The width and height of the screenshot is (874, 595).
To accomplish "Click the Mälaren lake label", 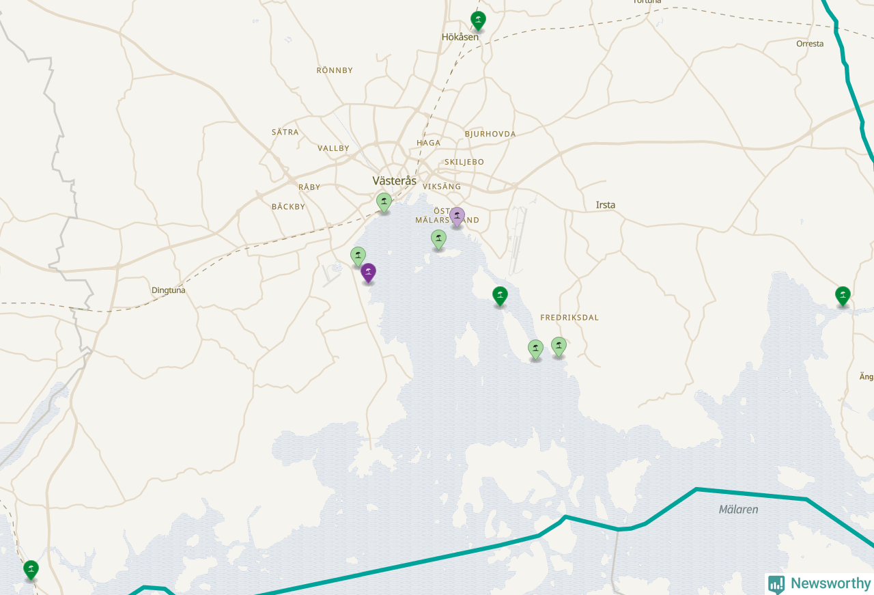I will (x=738, y=510).
